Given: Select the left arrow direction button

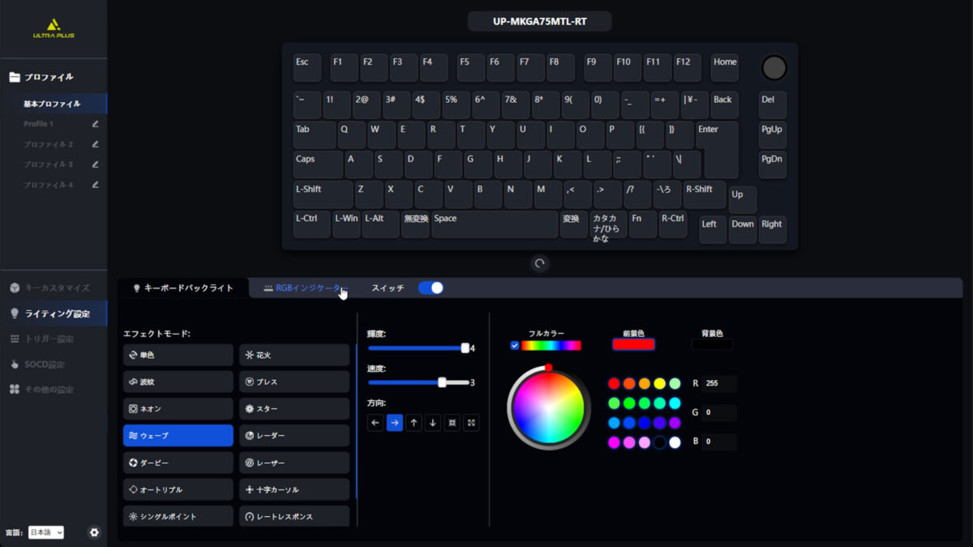Looking at the screenshot, I should 375,422.
